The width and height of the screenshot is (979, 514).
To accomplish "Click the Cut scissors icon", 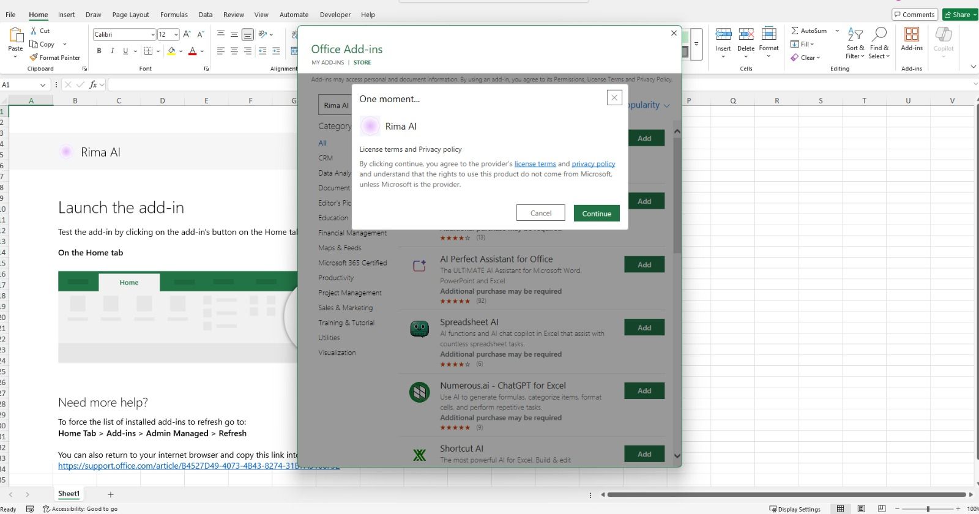I will (34, 31).
